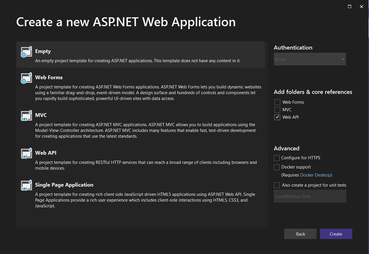
Task: Pick the Web API template icon
Action: [x=26, y=153]
